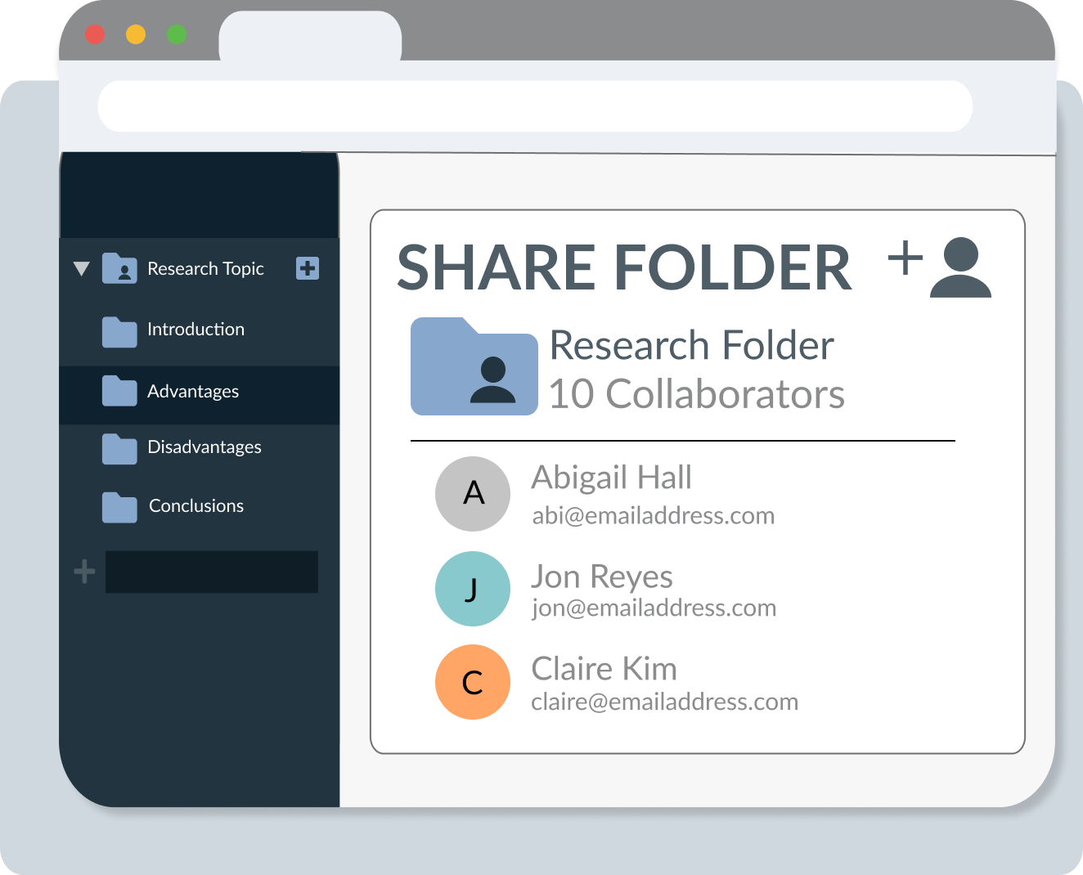Open the Disadvantages folder icon

119,448
